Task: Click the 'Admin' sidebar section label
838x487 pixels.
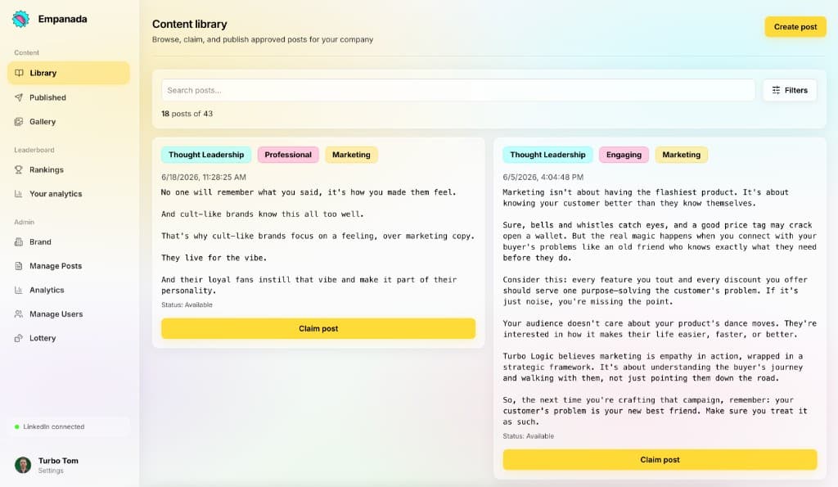Action: [24, 222]
